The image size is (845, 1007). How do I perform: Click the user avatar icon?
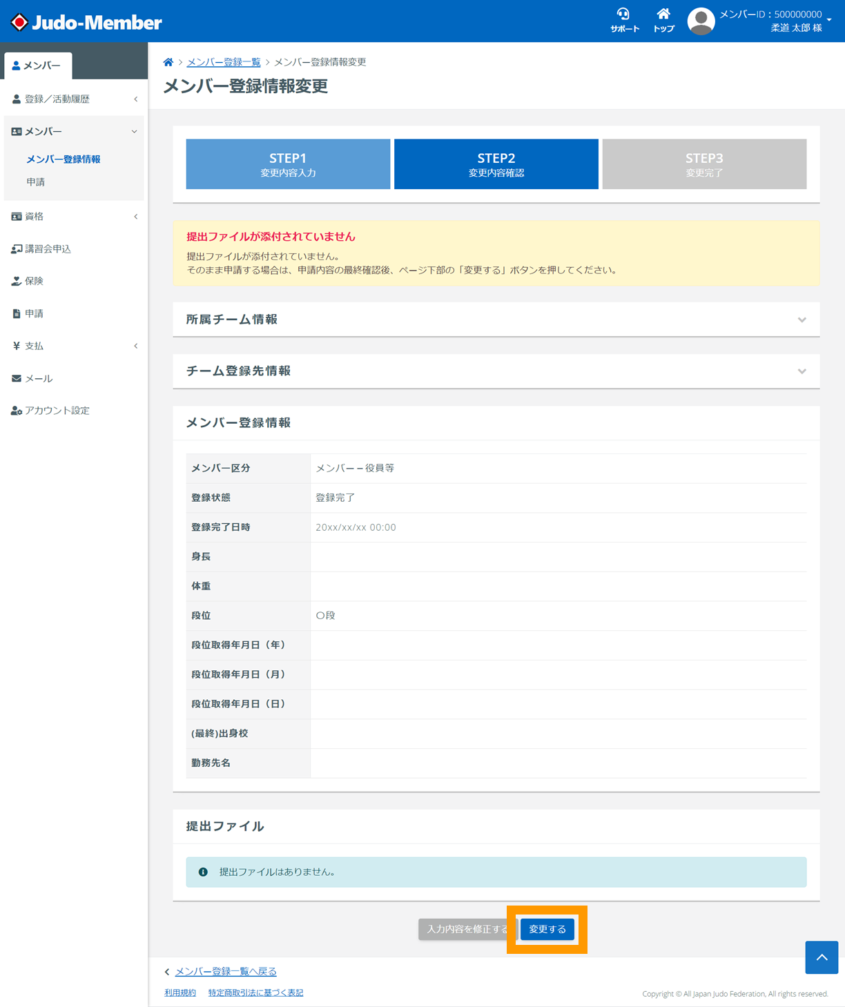point(701,21)
